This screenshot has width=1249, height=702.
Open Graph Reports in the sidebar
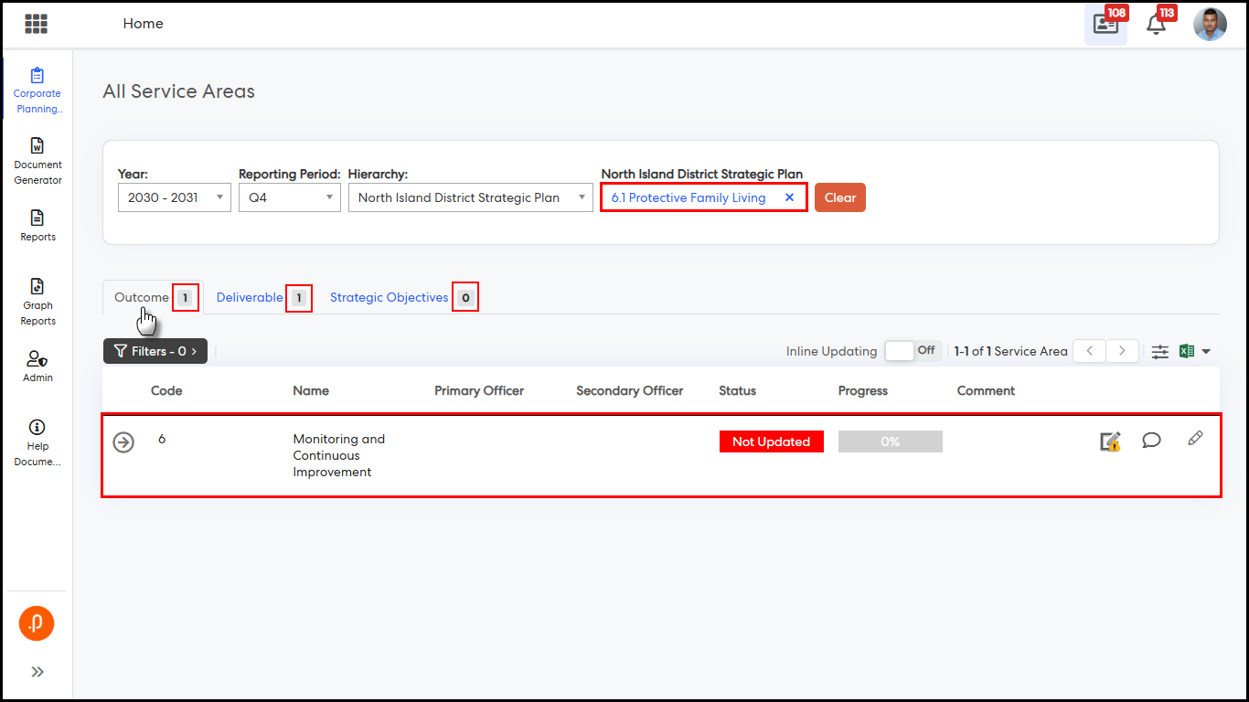[x=37, y=302]
